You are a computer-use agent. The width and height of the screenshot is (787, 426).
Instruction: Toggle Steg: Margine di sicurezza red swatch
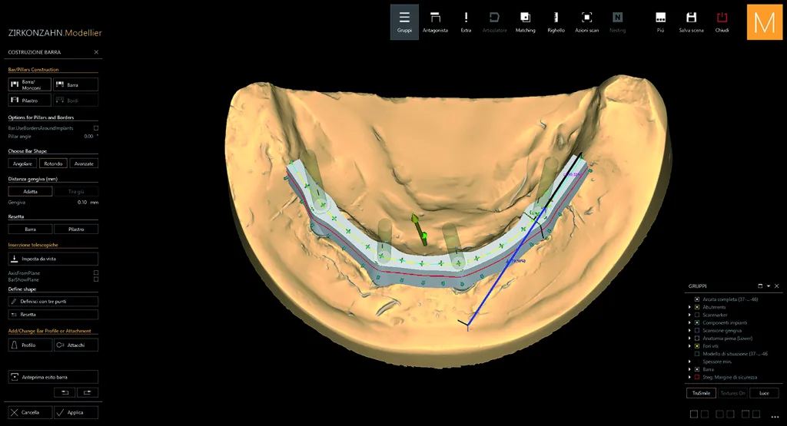coord(696,377)
